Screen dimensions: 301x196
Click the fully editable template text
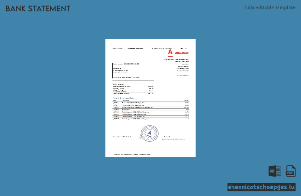tap(270, 8)
